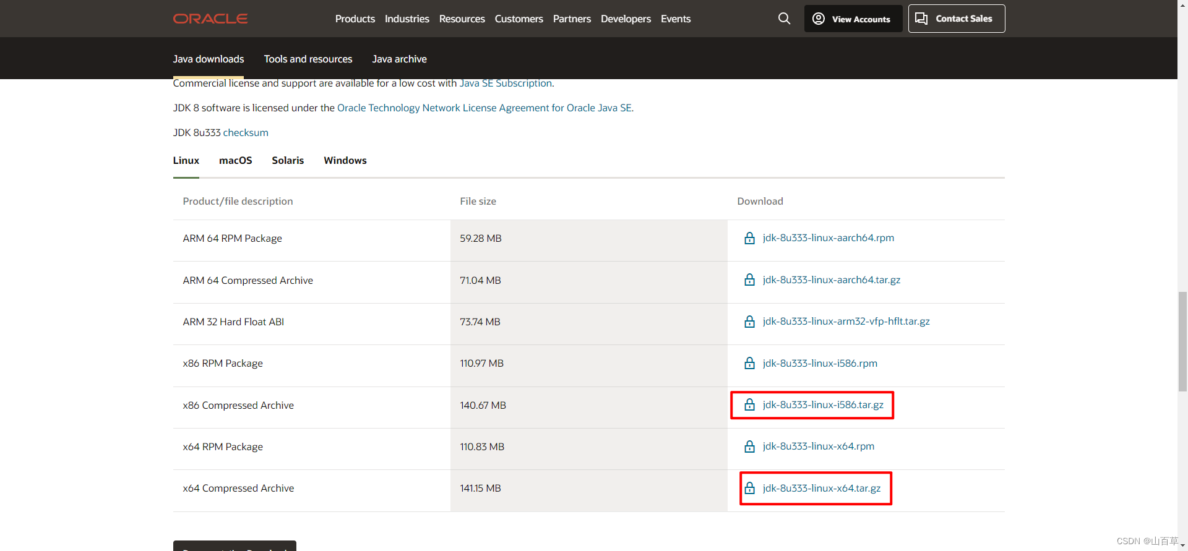Open the Industries menu
Screen dimensions: 1188x551
coord(407,19)
